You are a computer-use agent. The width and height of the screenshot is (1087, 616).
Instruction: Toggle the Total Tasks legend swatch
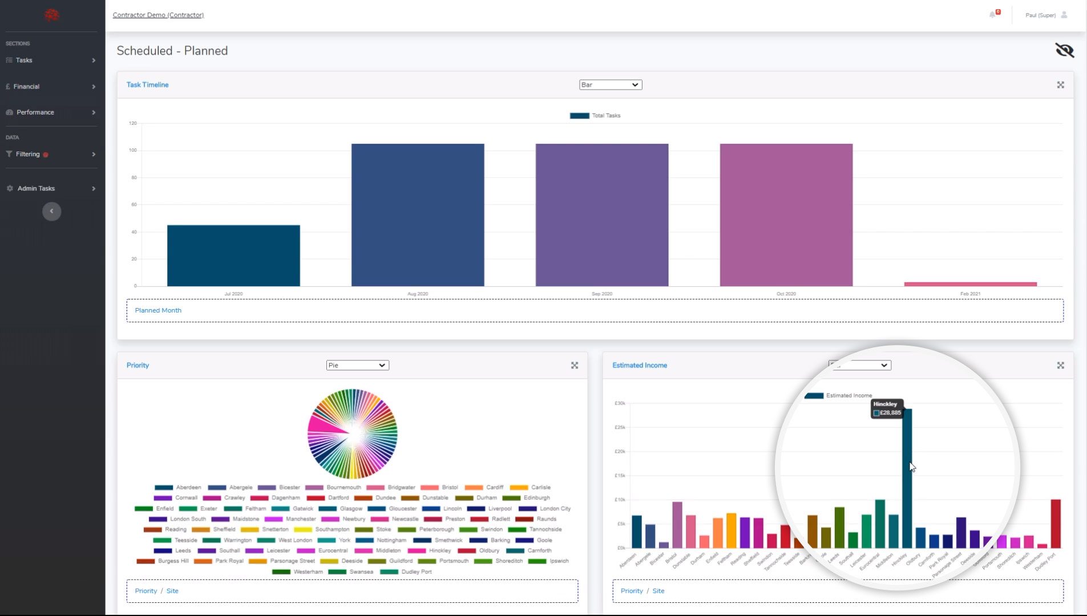(579, 116)
